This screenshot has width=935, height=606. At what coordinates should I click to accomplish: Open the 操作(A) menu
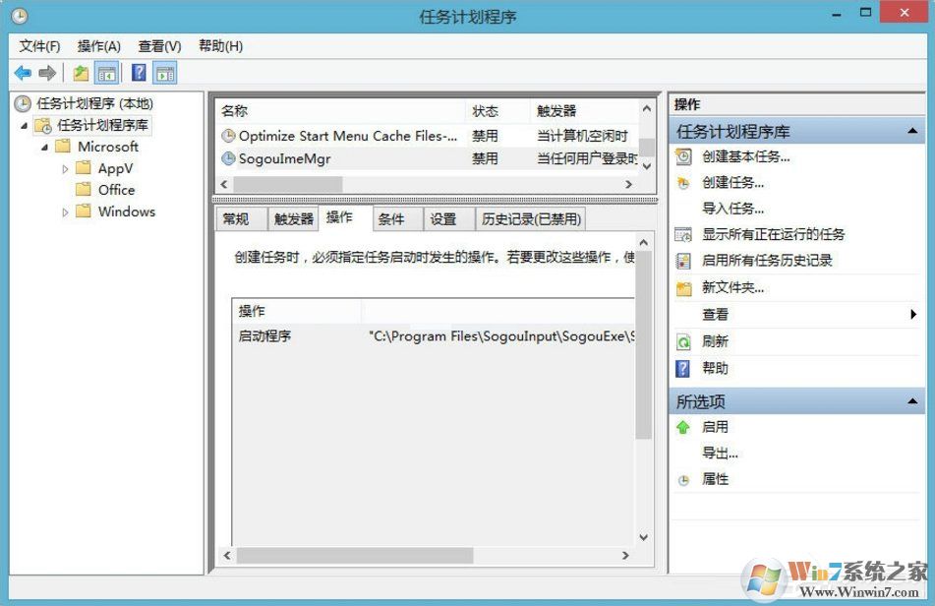pyautogui.click(x=98, y=45)
